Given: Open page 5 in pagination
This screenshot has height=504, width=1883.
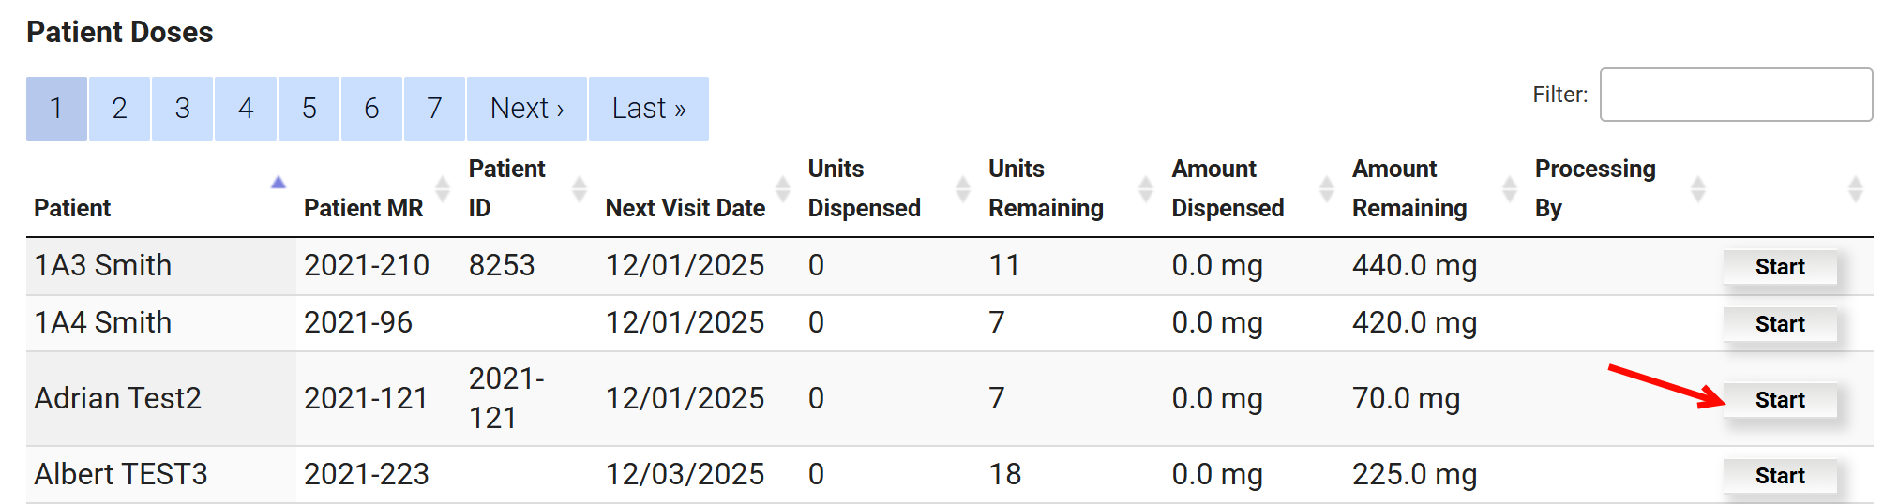Looking at the screenshot, I should tap(309, 109).
